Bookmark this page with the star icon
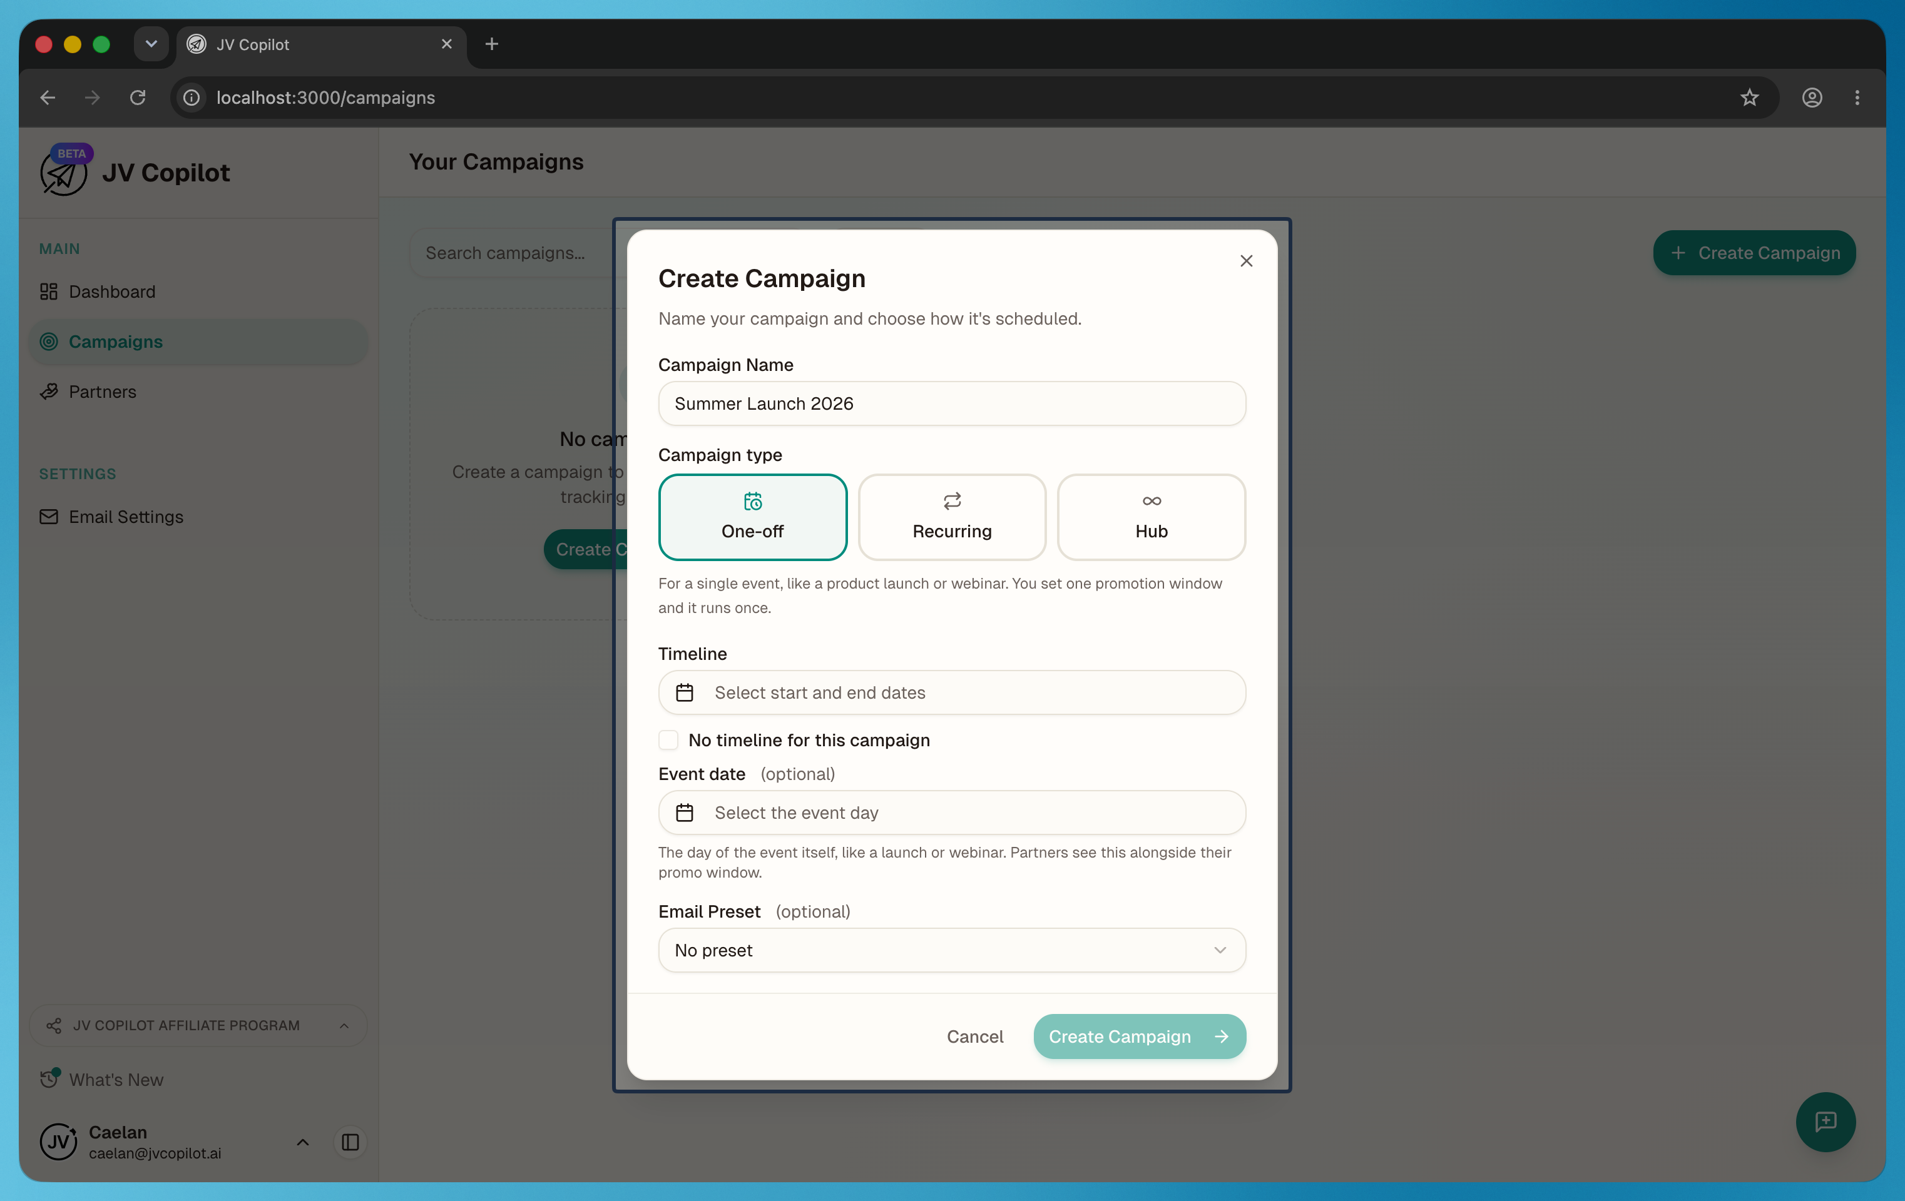The height and width of the screenshot is (1201, 1905). click(x=1749, y=97)
